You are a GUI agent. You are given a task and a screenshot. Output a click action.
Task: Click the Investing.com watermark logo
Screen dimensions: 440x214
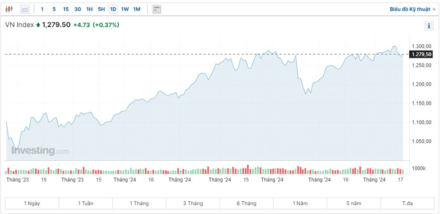pyautogui.click(x=40, y=151)
